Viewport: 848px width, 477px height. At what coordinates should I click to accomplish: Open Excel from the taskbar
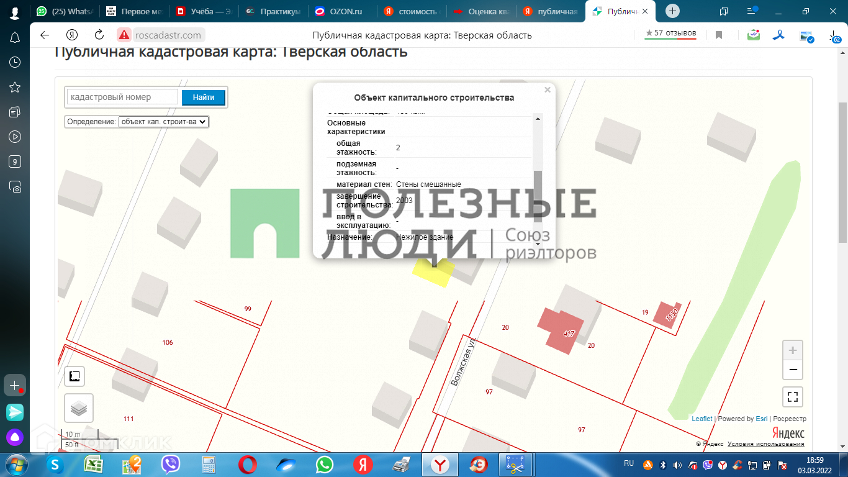[94, 465]
